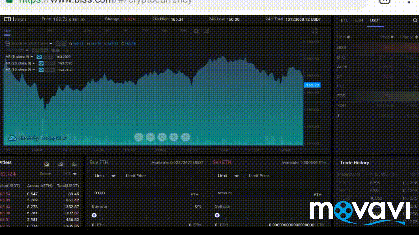The height and width of the screenshot is (235, 419).
Task: Remove the Volume indicator with its X icon
Action: point(46,50)
